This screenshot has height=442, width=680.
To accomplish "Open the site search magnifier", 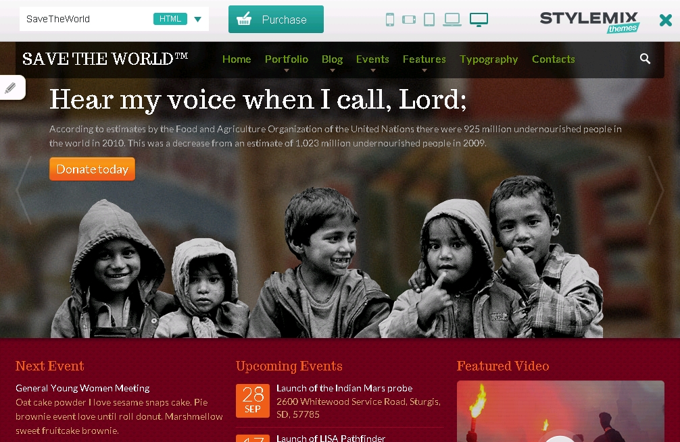I will pyautogui.click(x=645, y=59).
